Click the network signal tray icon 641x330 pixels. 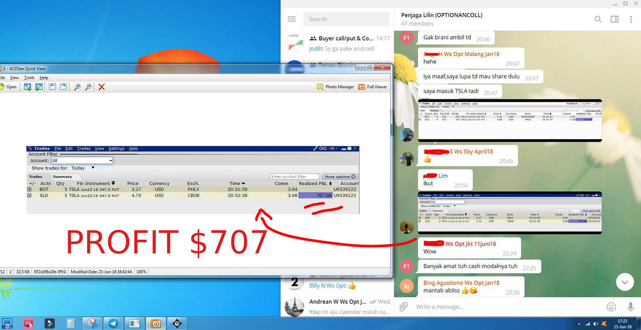[x=587, y=324]
